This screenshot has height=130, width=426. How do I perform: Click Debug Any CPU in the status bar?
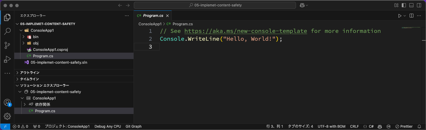[108, 127]
